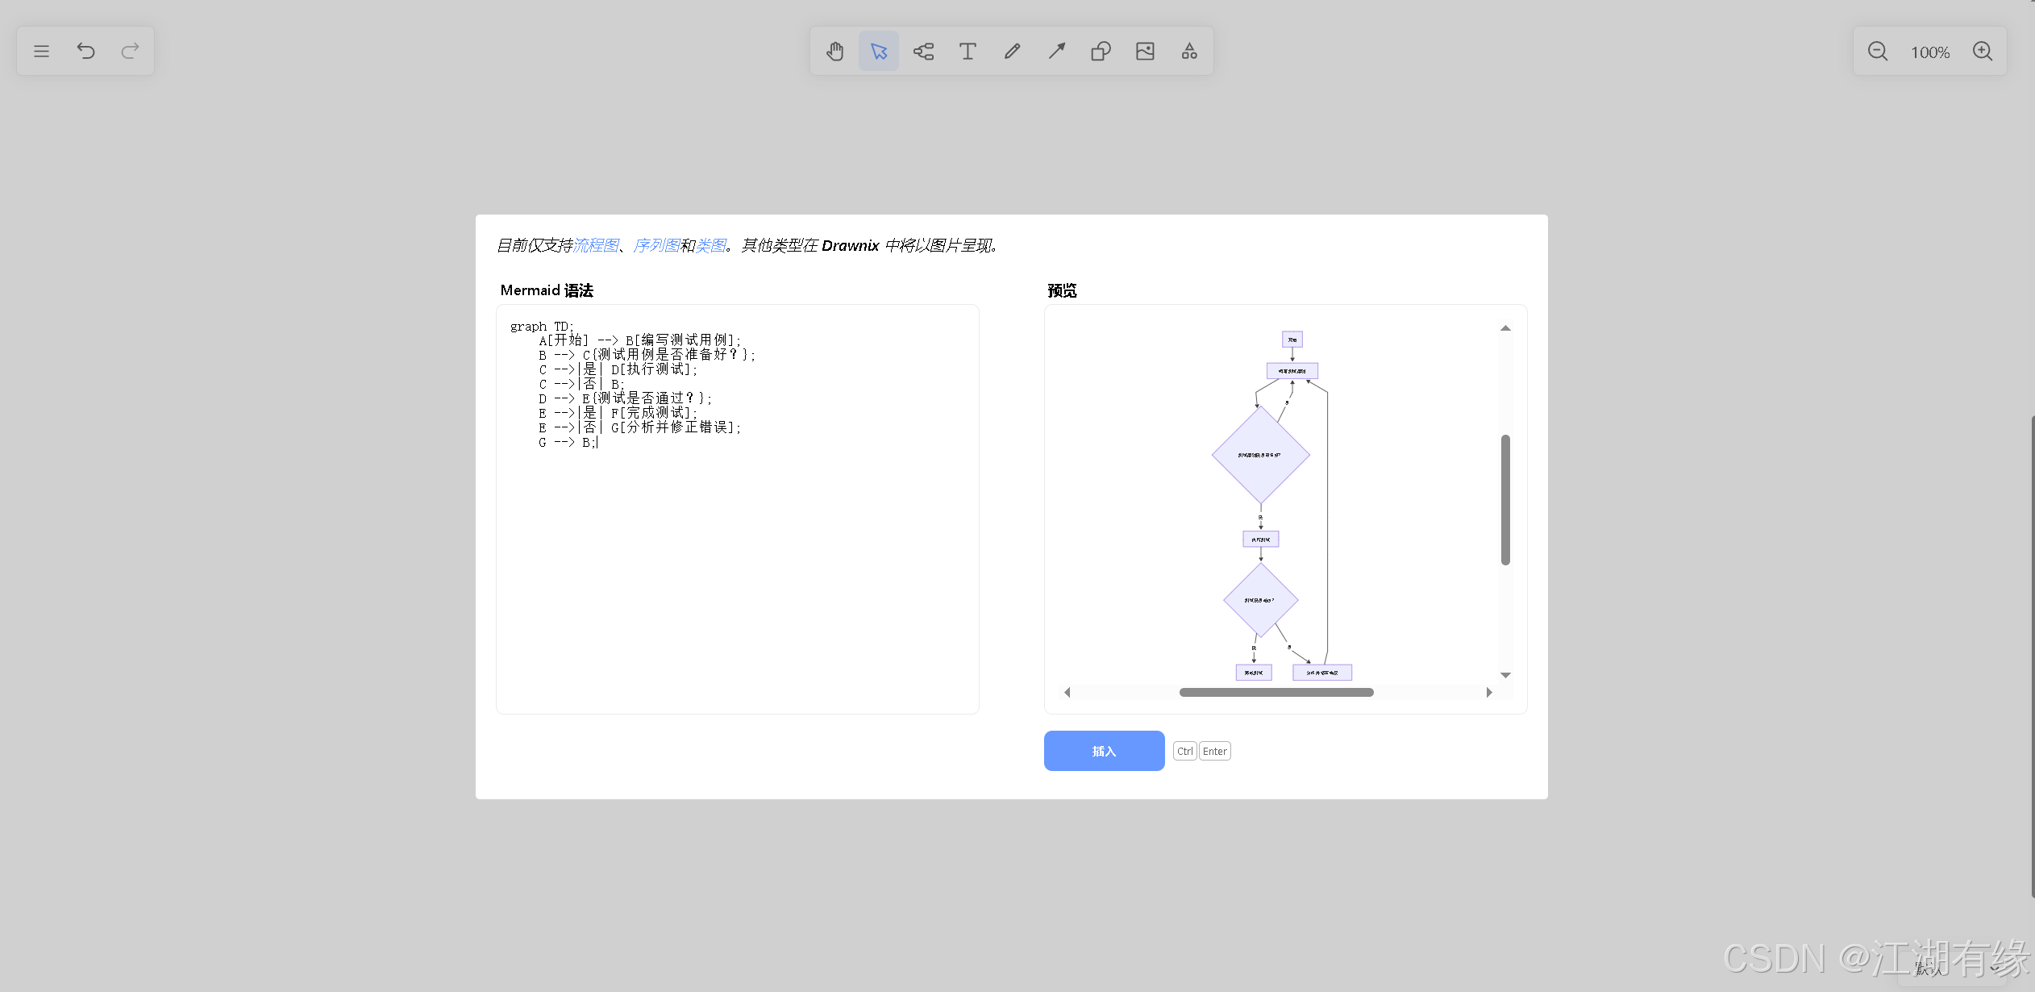2035x992 pixels.
Task: Select the arrow connector tool
Action: (1055, 50)
